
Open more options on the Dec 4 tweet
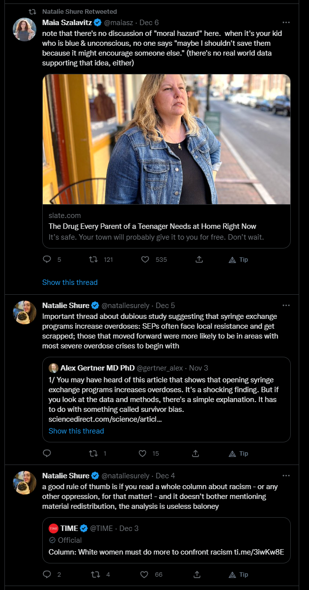(286, 475)
